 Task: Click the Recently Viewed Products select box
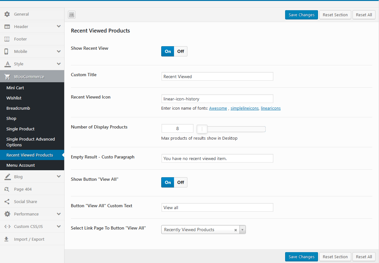[x=203, y=230]
